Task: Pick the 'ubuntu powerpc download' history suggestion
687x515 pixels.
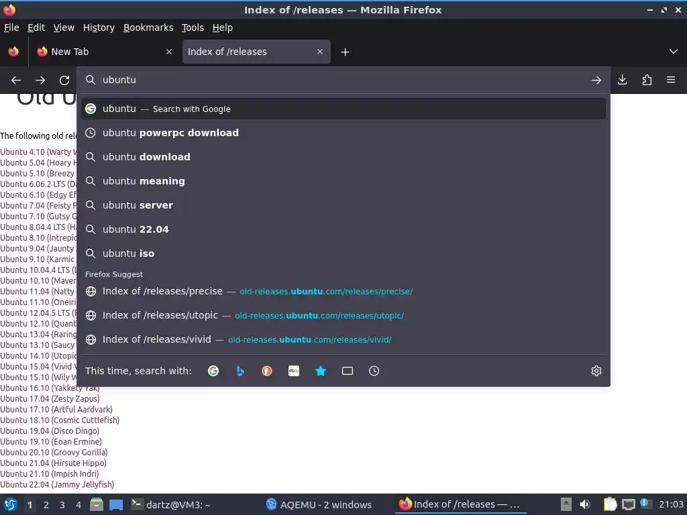Action: click(x=343, y=133)
